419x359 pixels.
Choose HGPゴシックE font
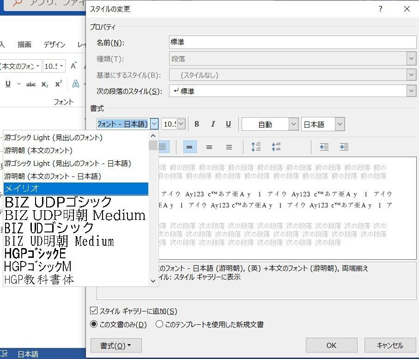tap(76, 254)
